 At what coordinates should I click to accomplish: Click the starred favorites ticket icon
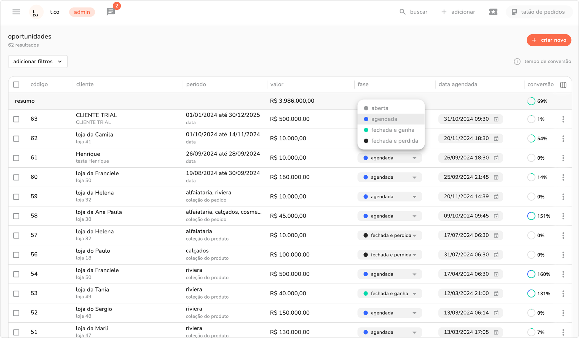point(493,12)
